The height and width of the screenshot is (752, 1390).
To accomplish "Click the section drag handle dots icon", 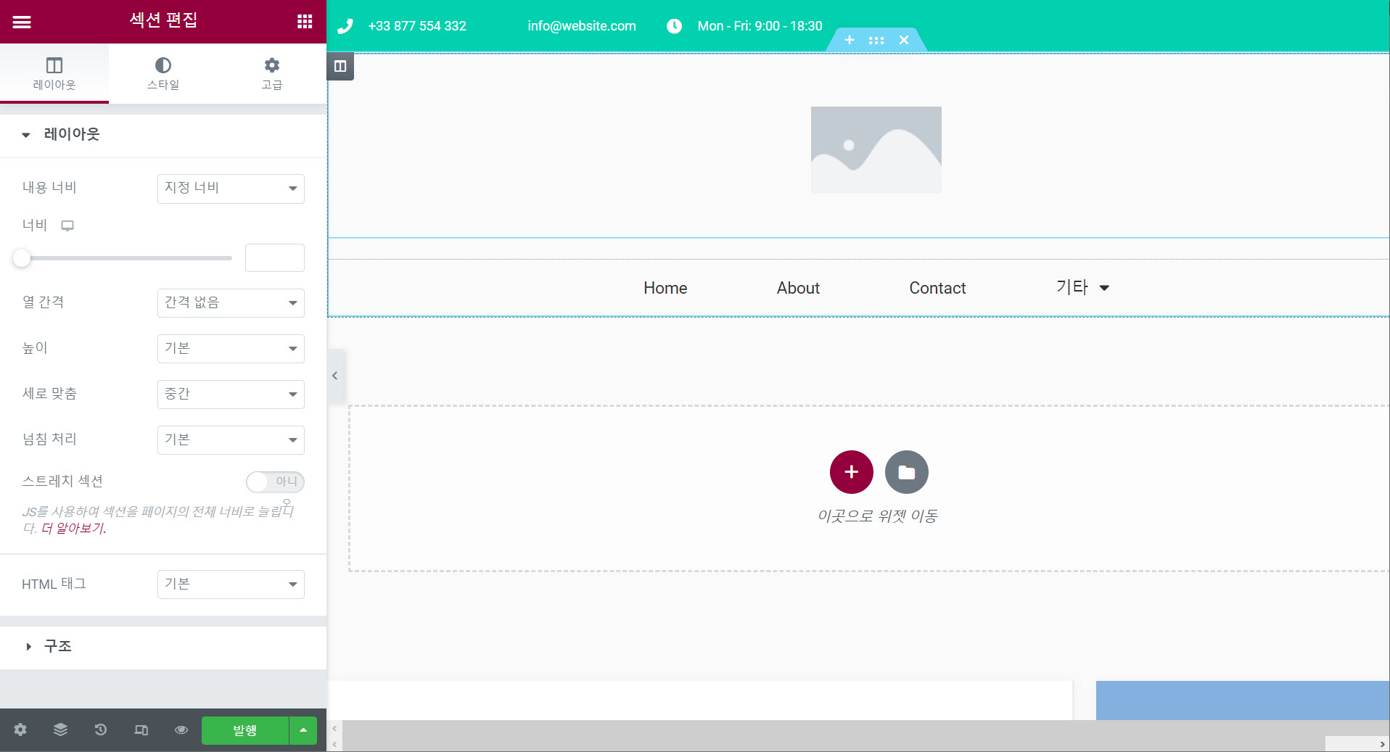I will pyautogui.click(x=876, y=41).
